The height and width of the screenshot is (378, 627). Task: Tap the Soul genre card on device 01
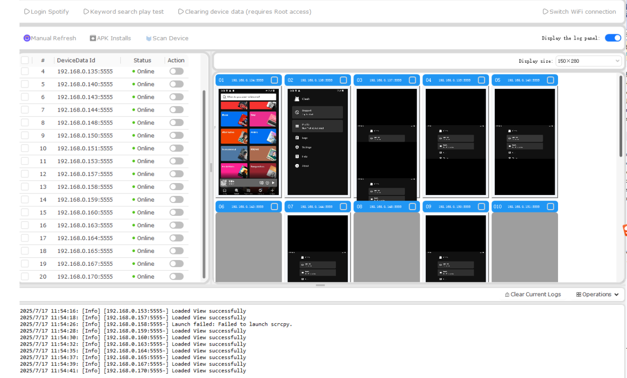click(263, 119)
